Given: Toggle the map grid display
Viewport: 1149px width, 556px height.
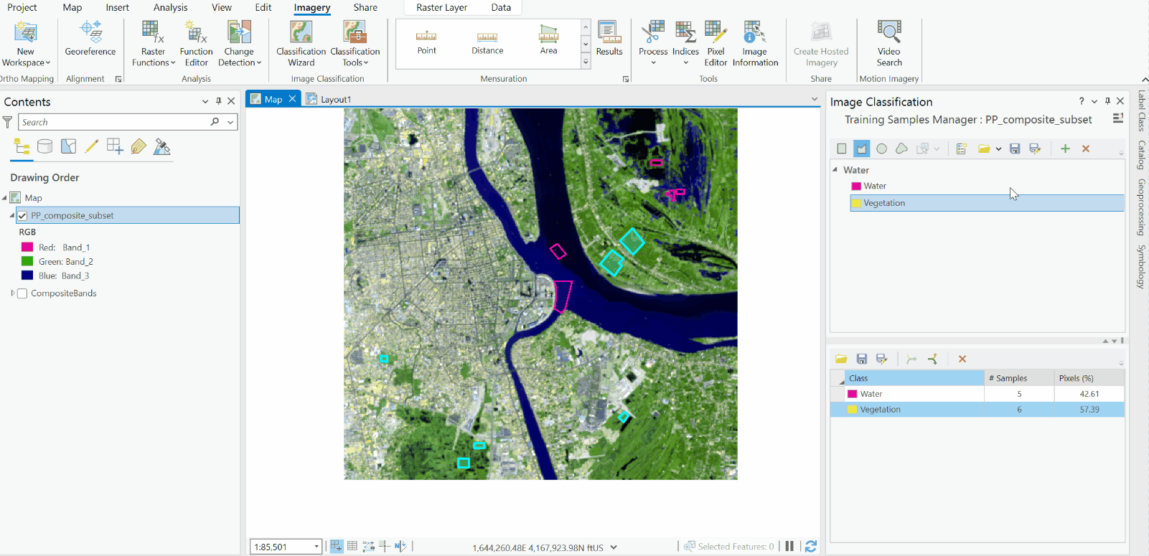Looking at the screenshot, I should click(352, 547).
